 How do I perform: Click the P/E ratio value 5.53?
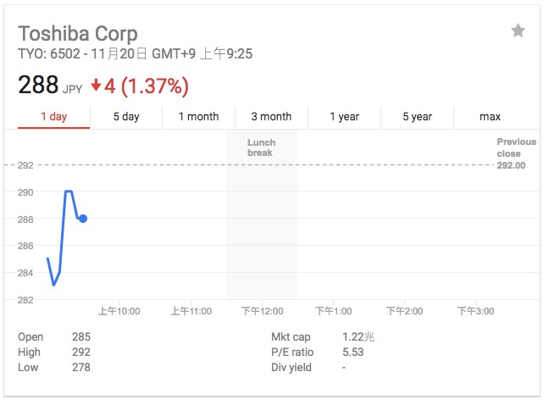click(352, 353)
